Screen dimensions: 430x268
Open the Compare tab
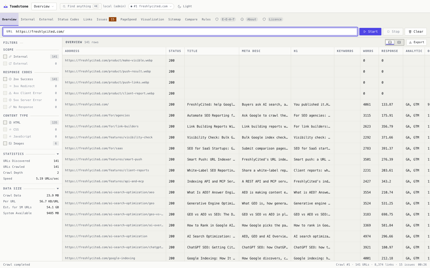point(191,19)
